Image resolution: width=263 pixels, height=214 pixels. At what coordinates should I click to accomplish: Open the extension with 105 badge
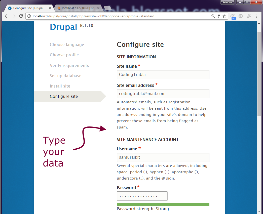tap(233, 17)
